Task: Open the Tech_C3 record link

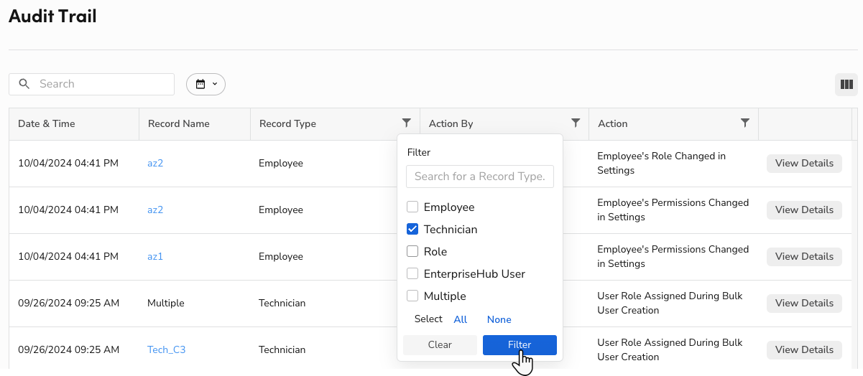Action: 166,349
